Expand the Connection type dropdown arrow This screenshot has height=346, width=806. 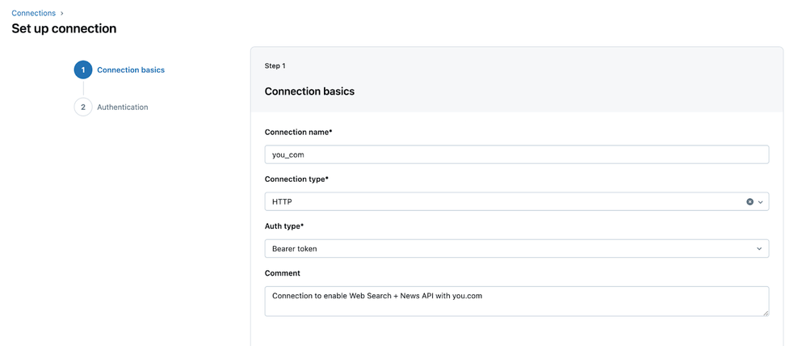click(761, 201)
